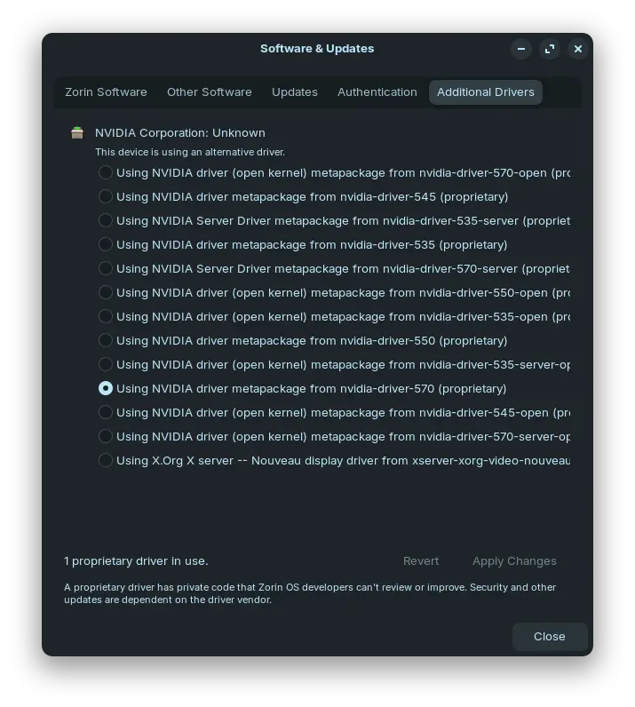Choose nvidia-driver-535-server-open radio option

click(106, 364)
